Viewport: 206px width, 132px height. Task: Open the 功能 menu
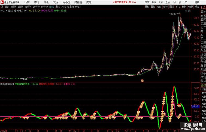pyautogui.click(x=147, y=2)
